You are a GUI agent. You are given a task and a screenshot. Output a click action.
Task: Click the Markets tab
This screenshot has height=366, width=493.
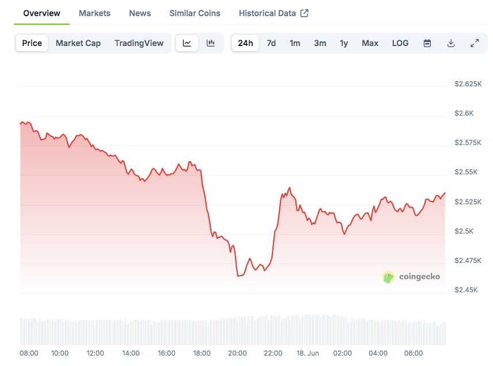[x=94, y=13]
